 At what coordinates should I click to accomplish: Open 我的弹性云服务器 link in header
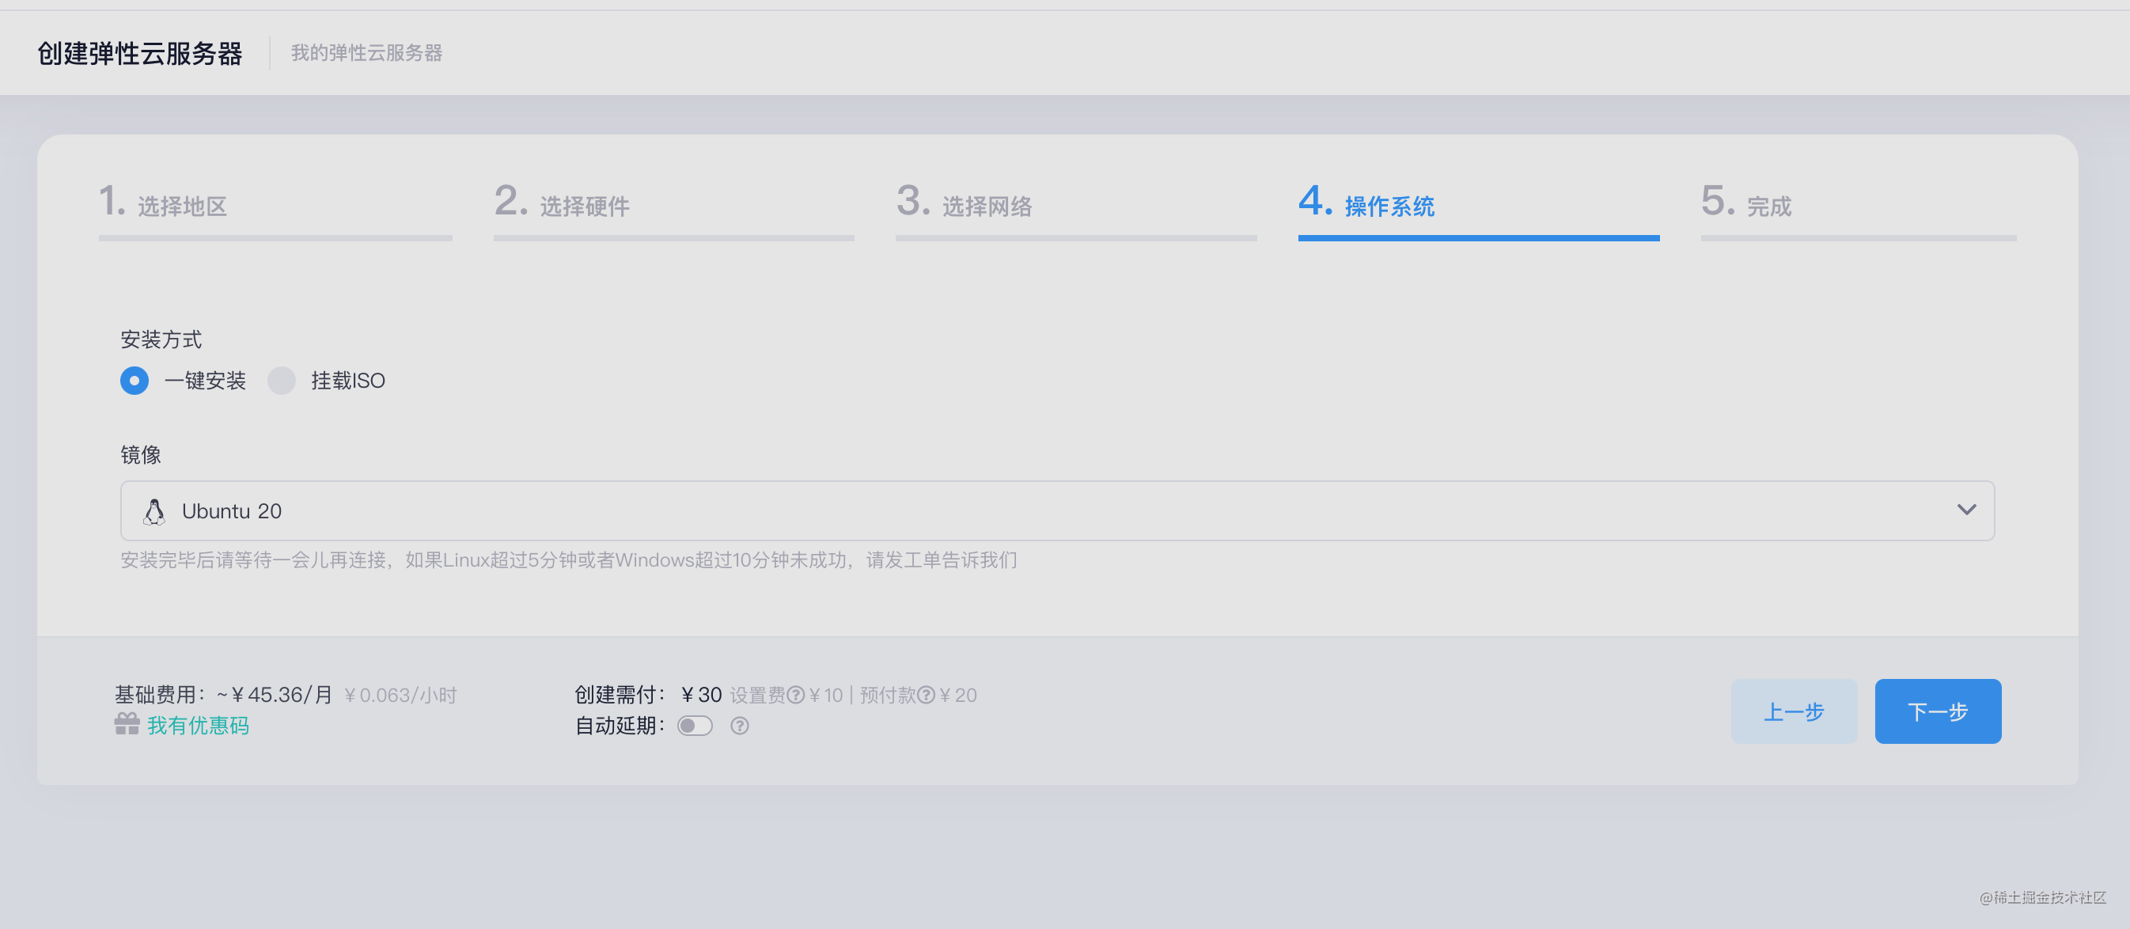[366, 53]
